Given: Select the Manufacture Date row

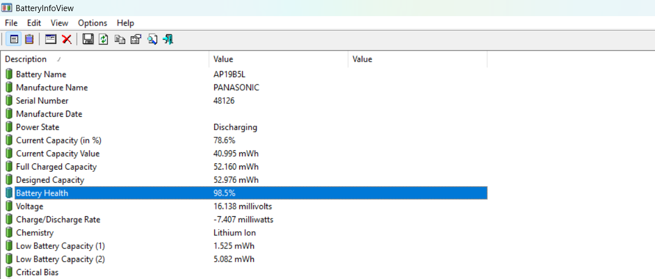Looking at the screenshot, I should (x=244, y=114).
